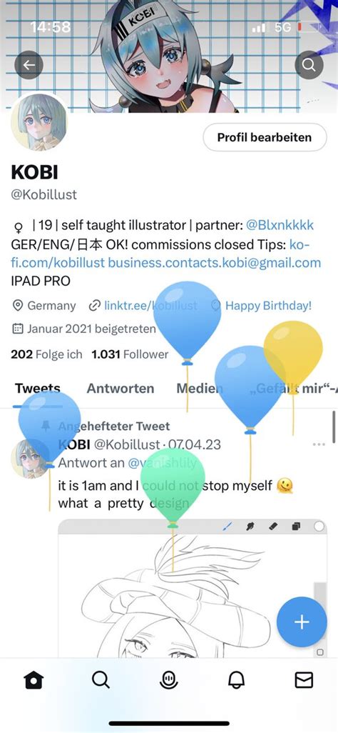Viewport: 338px width, 733px height.
Task: Select the Tweets tab
Action: 38,389
